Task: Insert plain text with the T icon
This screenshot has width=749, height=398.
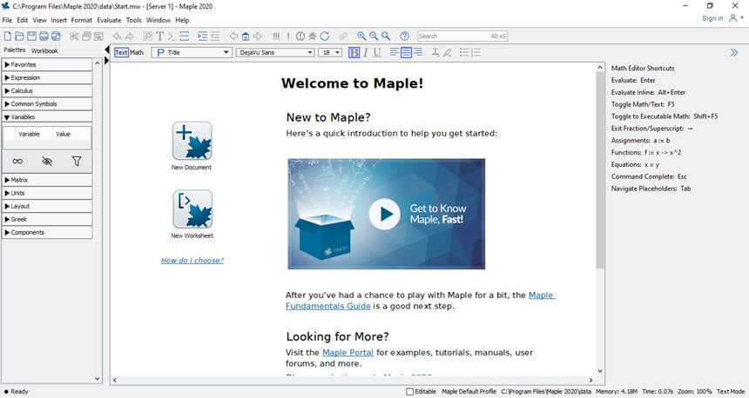Action: (160, 36)
